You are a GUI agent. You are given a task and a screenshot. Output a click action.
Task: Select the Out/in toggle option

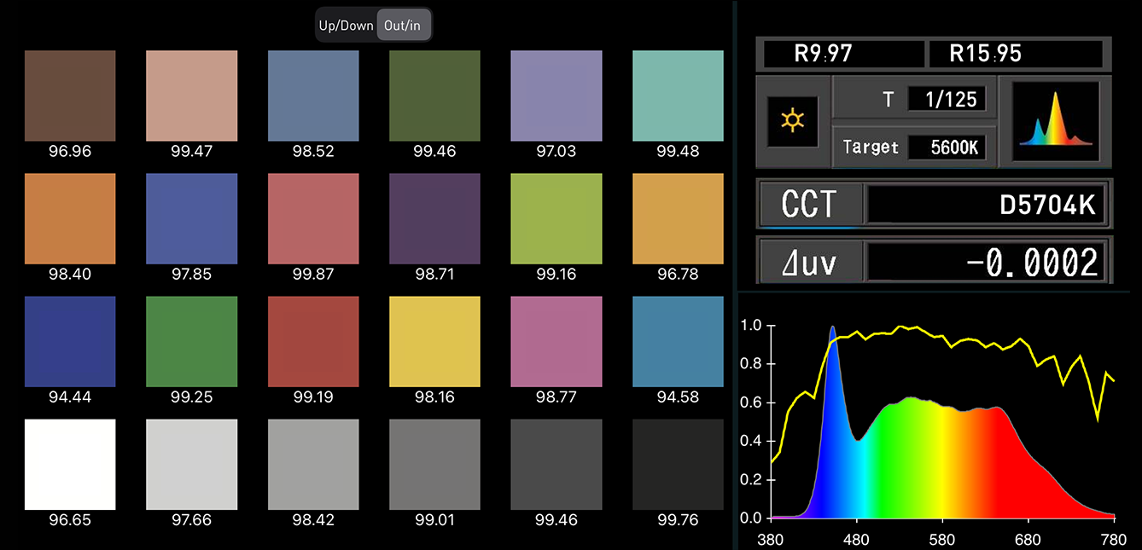(404, 26)
